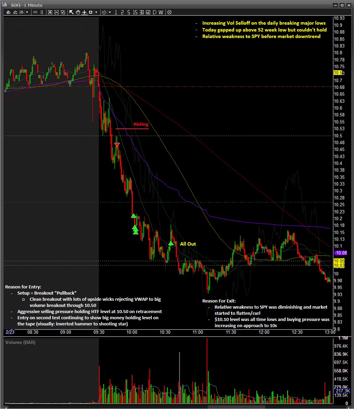Switch chart to Daily (D) interval
The height and width of the screenshot is (409, 354).
[x=154, y=12]
